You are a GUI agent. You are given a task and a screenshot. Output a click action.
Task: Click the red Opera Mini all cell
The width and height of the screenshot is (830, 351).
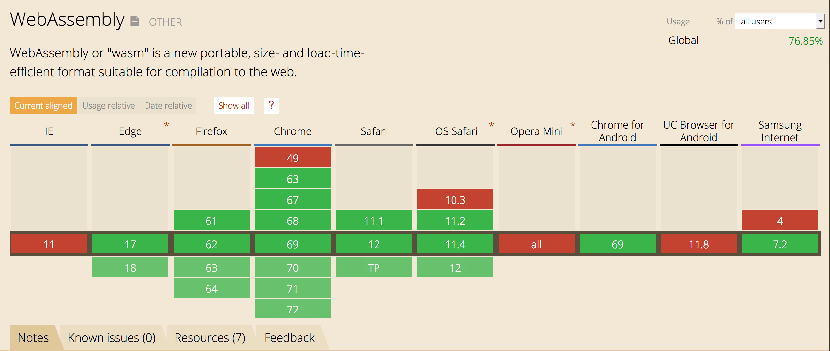coord(536,244)
